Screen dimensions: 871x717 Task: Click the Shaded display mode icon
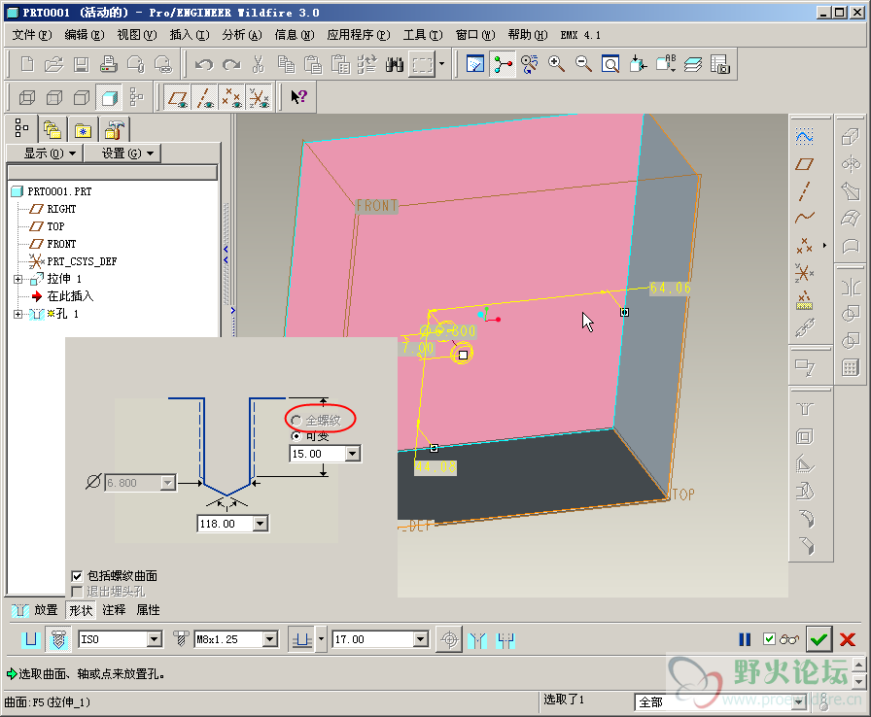pyautogui.click(x=109, y=98)
